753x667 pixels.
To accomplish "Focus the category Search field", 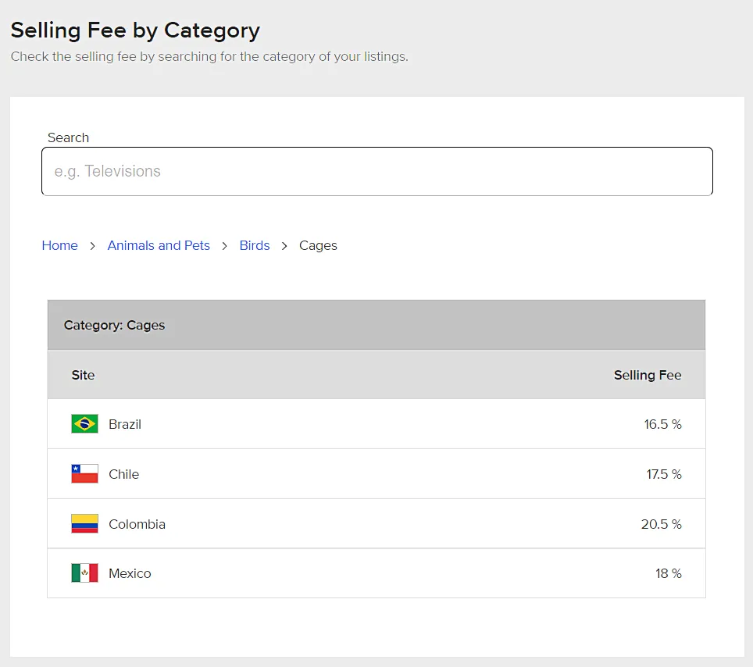I will tap(377, 171).
